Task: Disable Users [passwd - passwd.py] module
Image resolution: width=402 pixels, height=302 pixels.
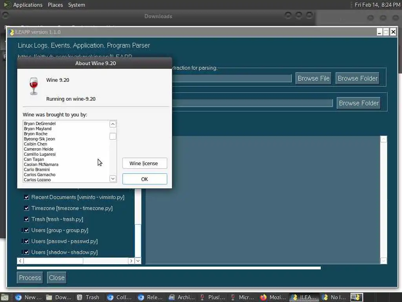Action: [x=26, y=241]
